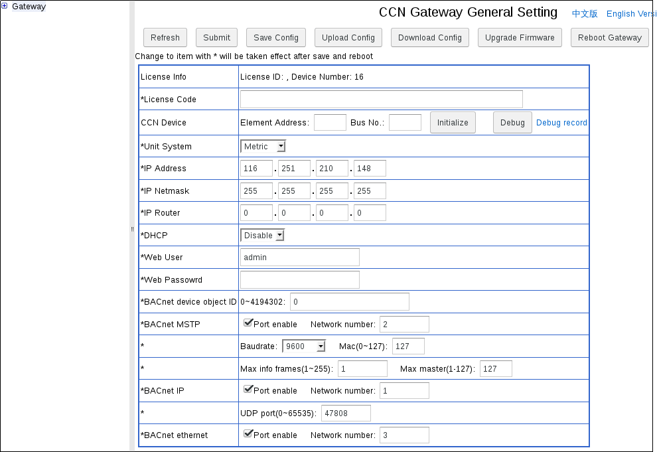Submit the gateway settings
The image size is (657, 452).
[x=216, y=38]
